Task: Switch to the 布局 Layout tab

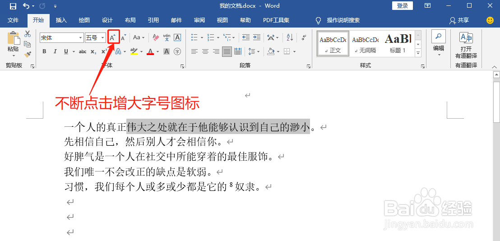Action: pyautogui.click(x=130, y=20)
